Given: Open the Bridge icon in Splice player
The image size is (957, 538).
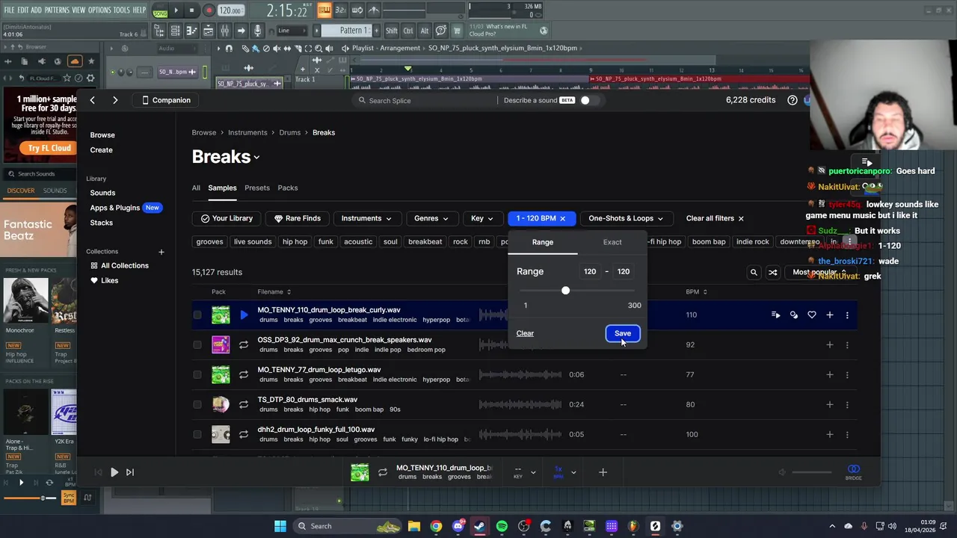Looking at the screenshot, I should click(x=853, y=472).
